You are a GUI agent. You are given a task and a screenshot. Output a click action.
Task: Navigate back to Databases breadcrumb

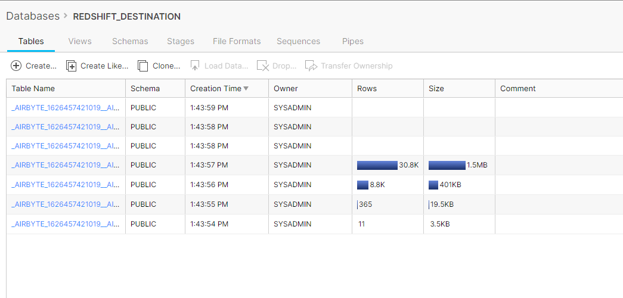pyautogui.click(x=33, y=16)
